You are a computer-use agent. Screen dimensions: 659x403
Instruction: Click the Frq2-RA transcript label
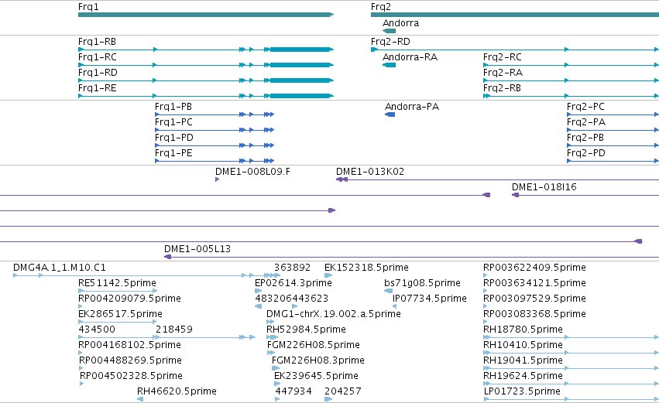[503, 73]
